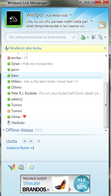Viewport: 111px width, 196px height.
Task: Show previous item in Uutta
Action: click(25, 141)
